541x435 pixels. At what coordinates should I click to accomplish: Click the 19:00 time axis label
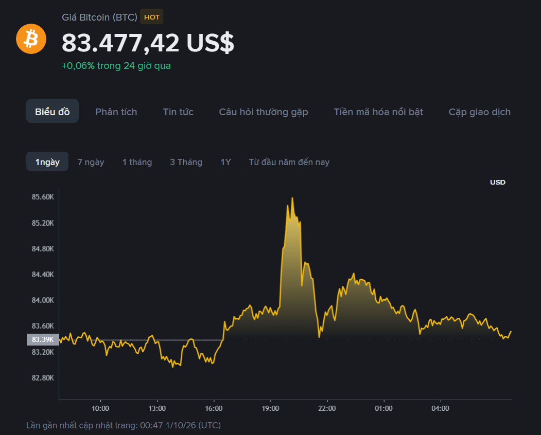pyautogui.click(x=271, y=408)
